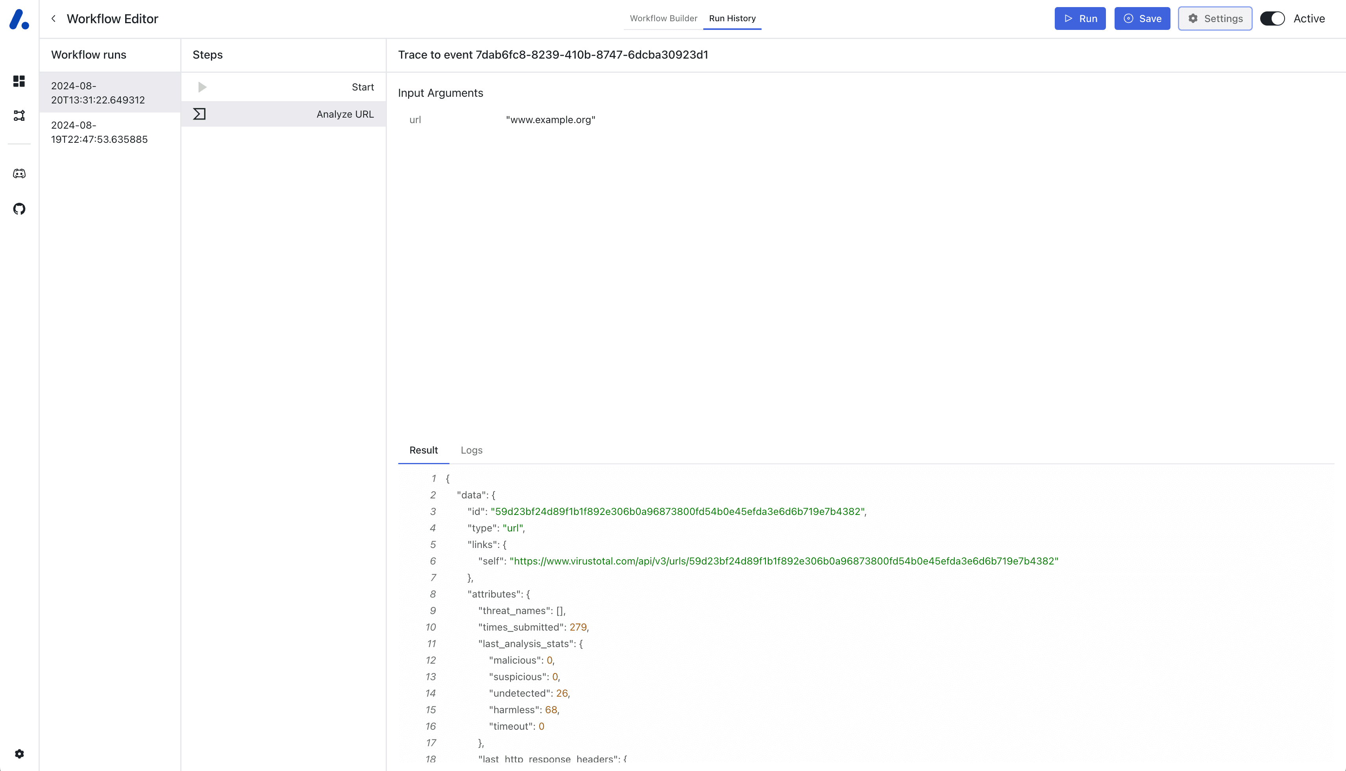
Task: Select the Logs tab in result panel
Action: click(471, 450)
